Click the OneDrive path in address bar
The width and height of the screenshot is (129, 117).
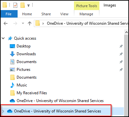(x=87, y=23)
